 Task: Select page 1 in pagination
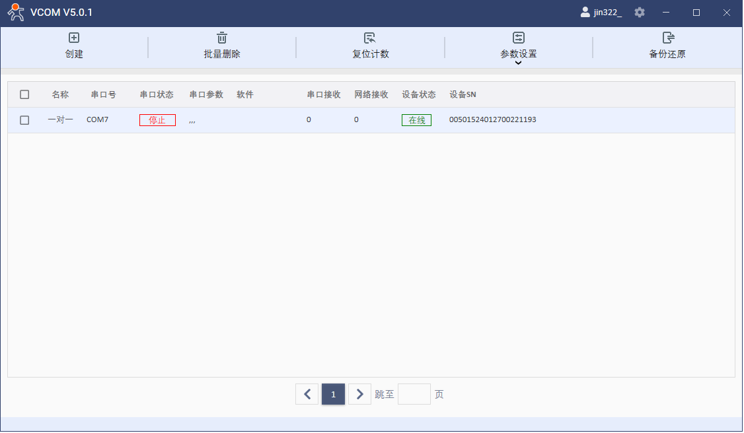[x=333, y=395]
